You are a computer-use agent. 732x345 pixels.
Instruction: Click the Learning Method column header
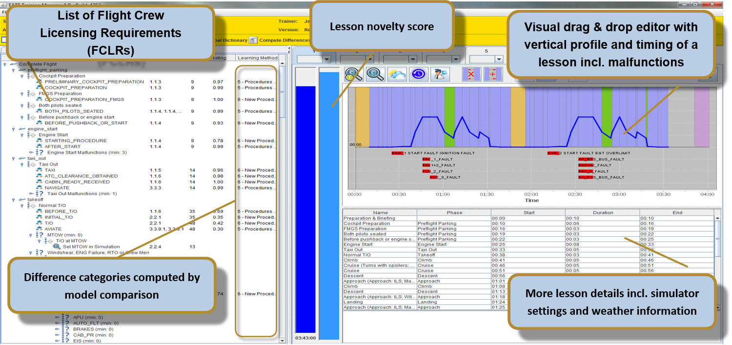257,58
